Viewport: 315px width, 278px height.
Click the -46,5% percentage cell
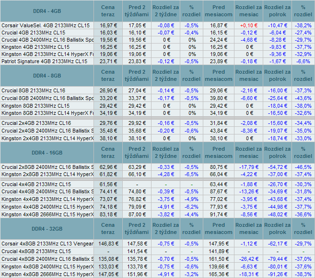pyautogui.click(x=303, y=167)
